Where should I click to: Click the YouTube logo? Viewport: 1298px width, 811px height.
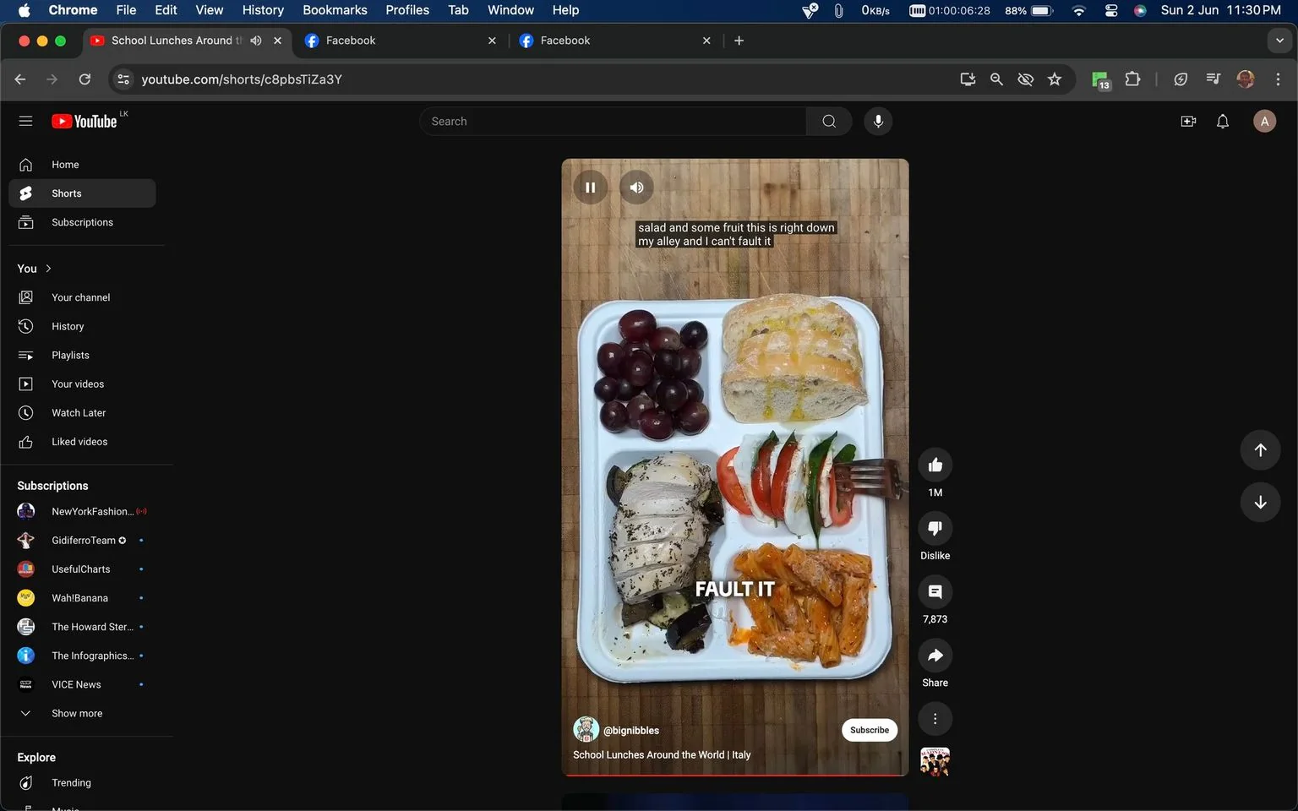(85, 121)
